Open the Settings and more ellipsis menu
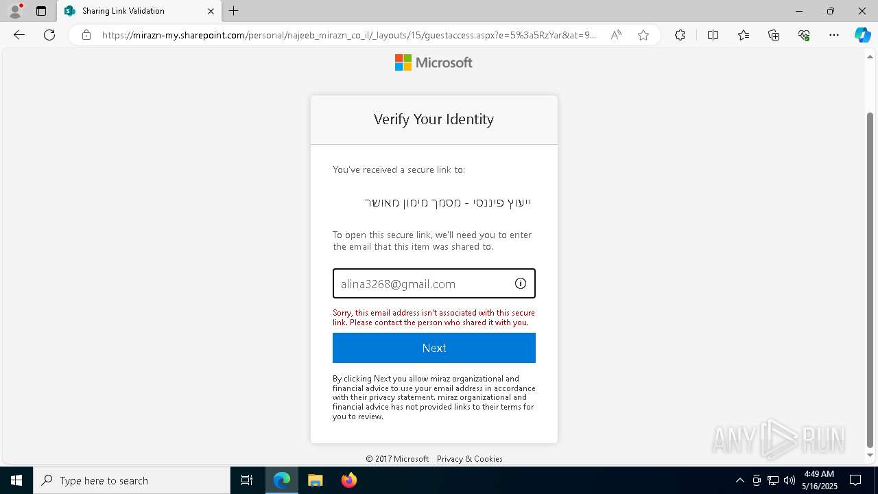 [833, 35]
